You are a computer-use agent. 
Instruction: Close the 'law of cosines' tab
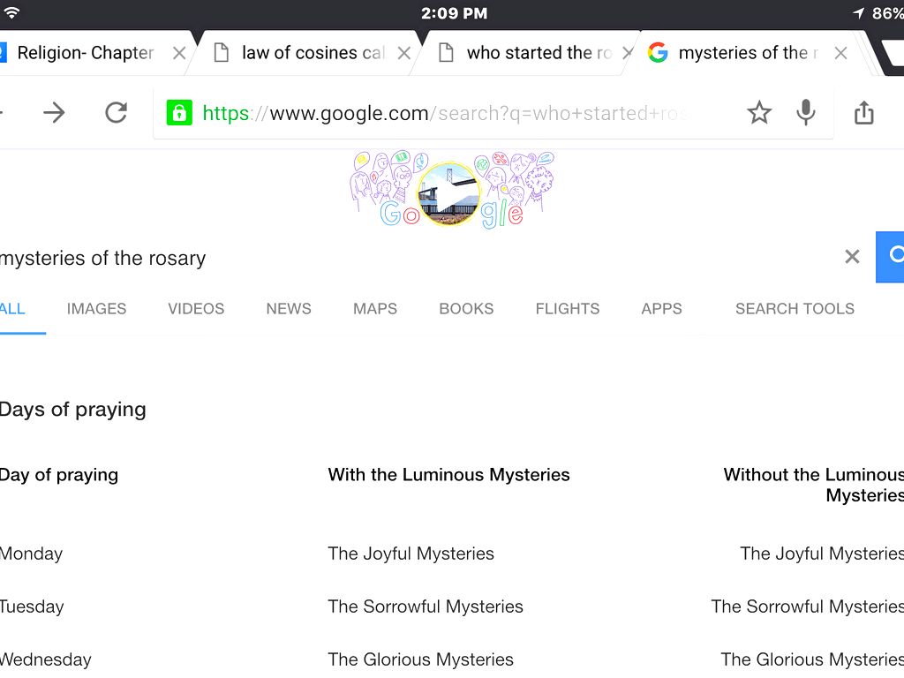404,53
